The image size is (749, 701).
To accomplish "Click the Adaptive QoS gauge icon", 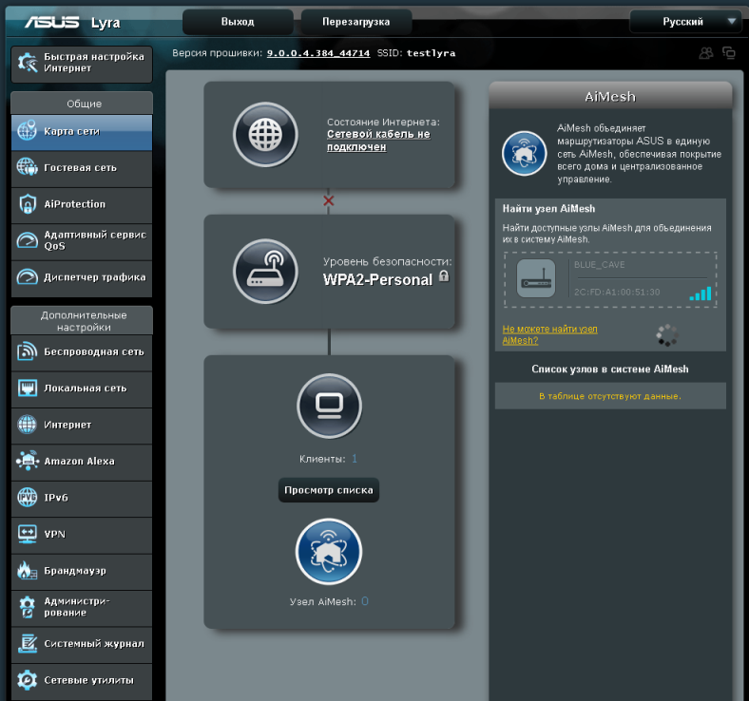I will (x=28, y=240).
